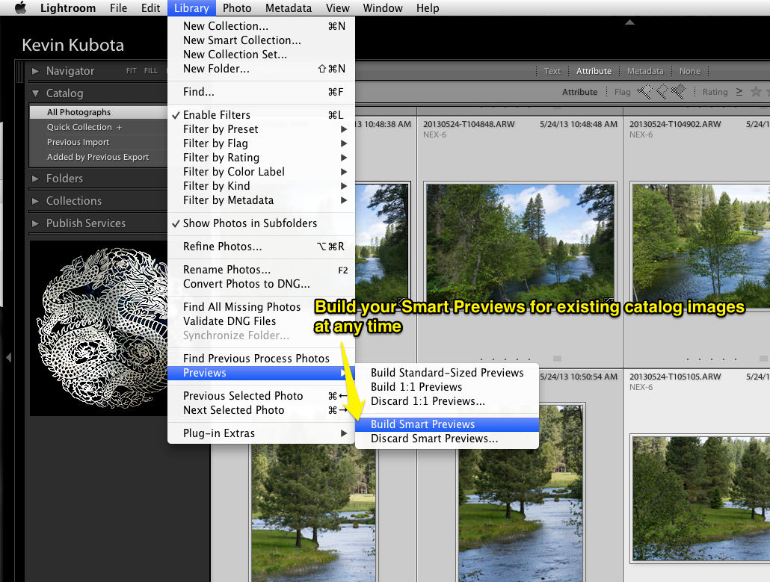Viewport: 770px width, 582px height.
Task: Switch filter bar to Text
Action: click(x=552, y=71)
